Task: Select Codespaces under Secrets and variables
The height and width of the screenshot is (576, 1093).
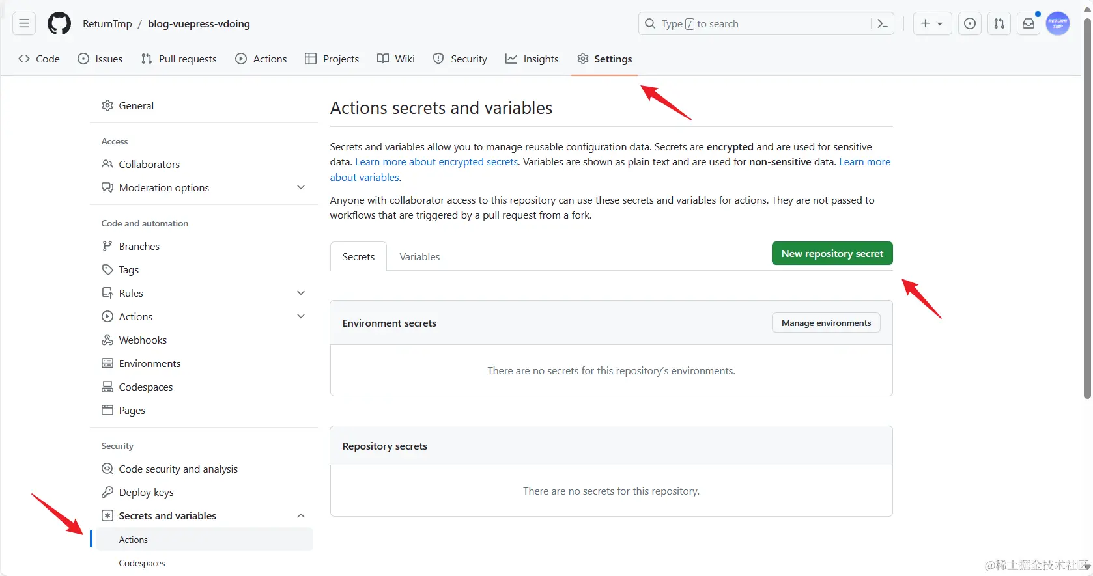Action: (204, 563)
